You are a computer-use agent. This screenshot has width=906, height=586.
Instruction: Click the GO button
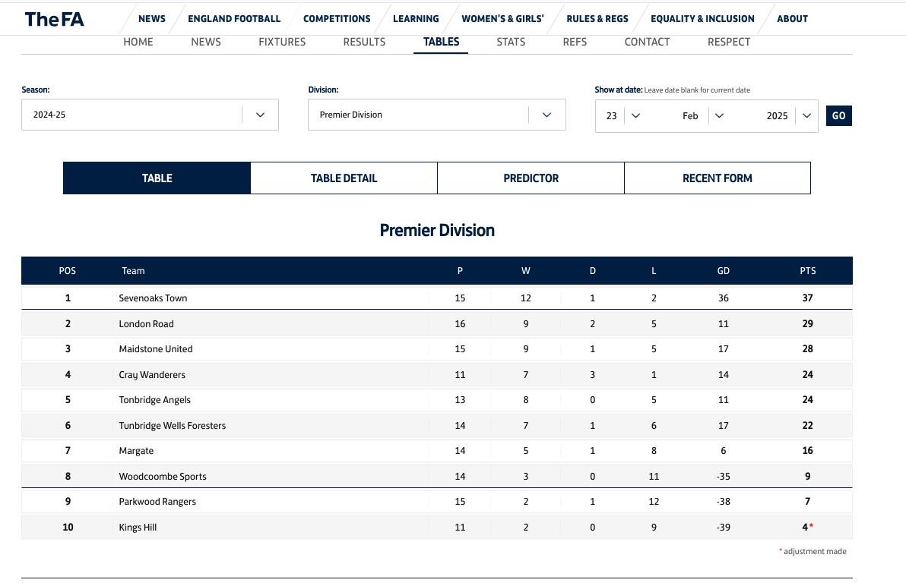(839, 116)
